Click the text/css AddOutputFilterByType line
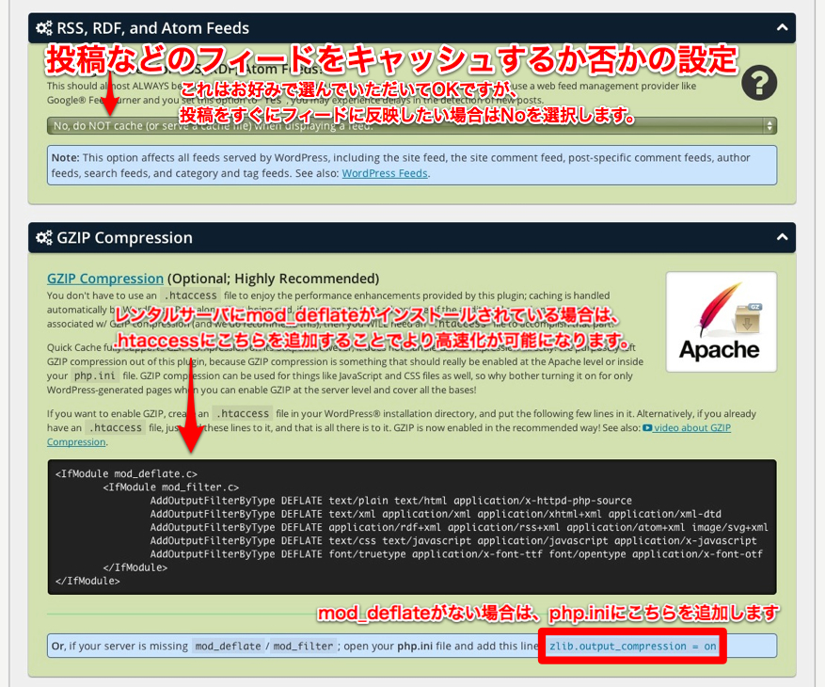 [453, 540]
